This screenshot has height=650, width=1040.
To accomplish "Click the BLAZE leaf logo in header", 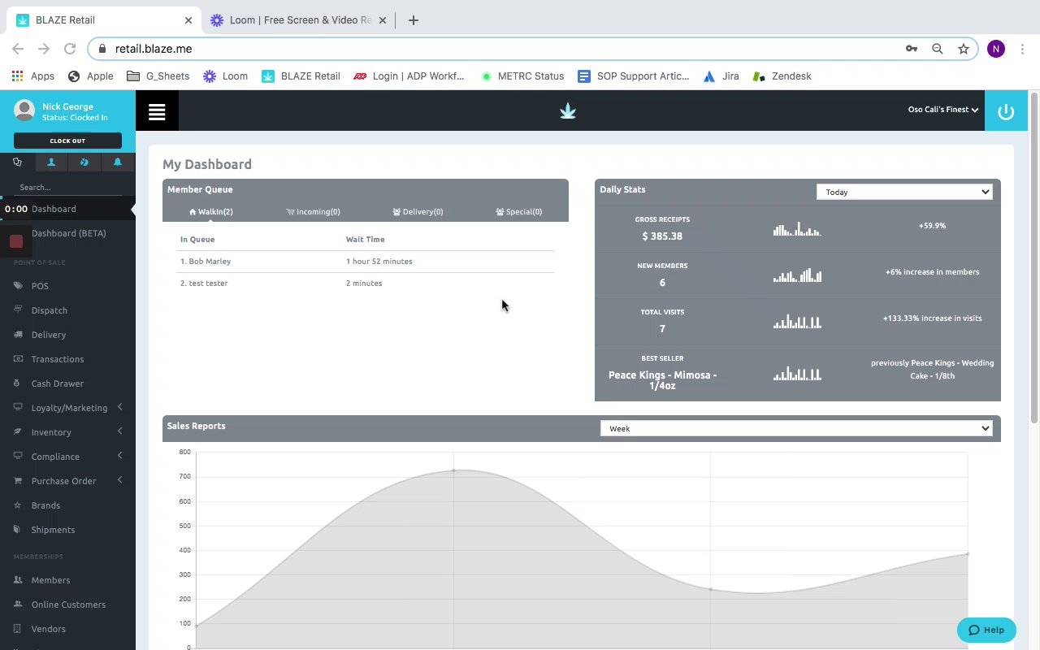I will (568, 111).
